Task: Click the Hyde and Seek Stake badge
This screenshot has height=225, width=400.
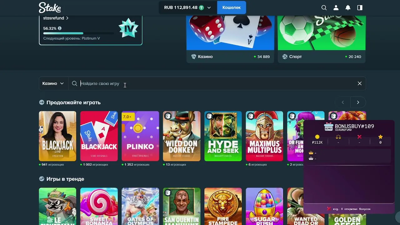Action: coord(209,116)
